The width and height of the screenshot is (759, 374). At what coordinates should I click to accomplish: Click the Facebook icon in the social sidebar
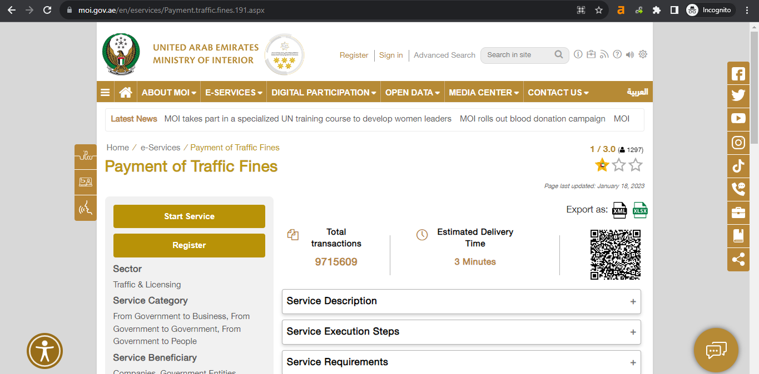[x=738, y=73]
